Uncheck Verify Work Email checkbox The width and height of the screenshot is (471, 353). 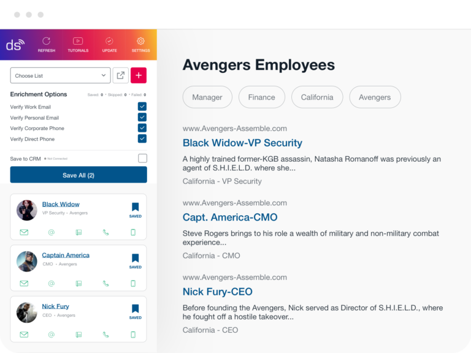(x=142, y=106)
